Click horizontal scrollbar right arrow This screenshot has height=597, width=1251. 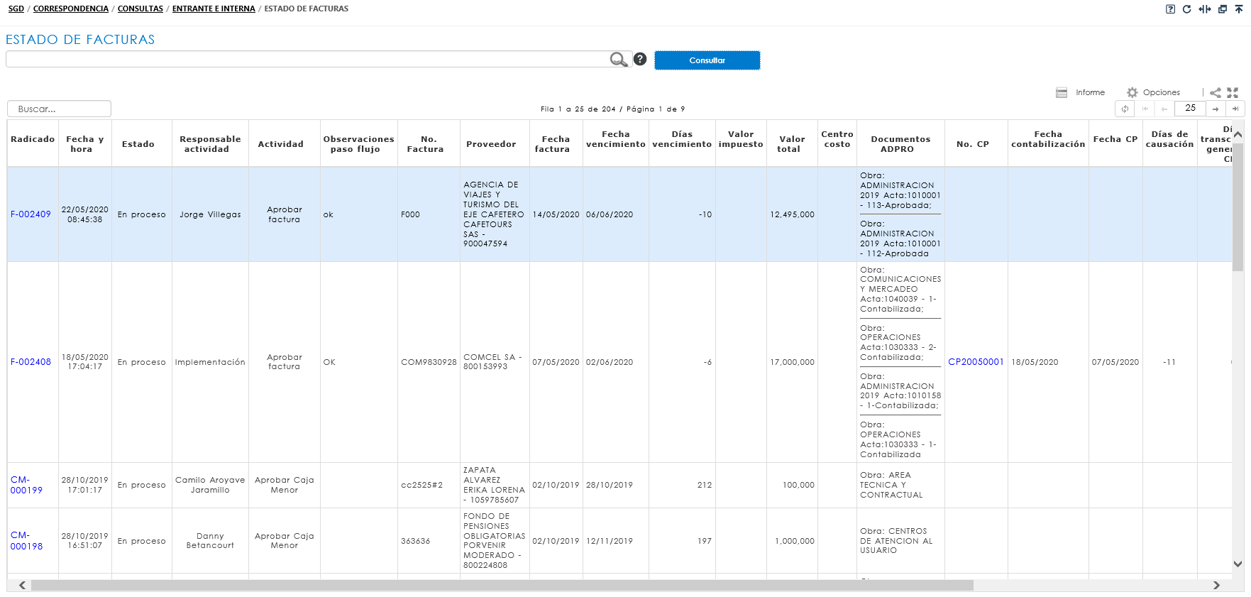(x=1216, y=586)
